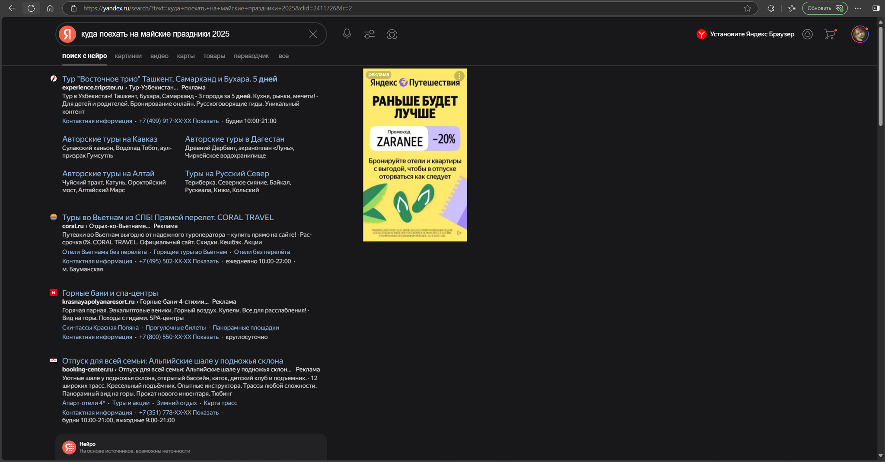Viewport: 885px width, 462px height.
Task: Open the shopping cart icon
Action: [x=830, y=34]
